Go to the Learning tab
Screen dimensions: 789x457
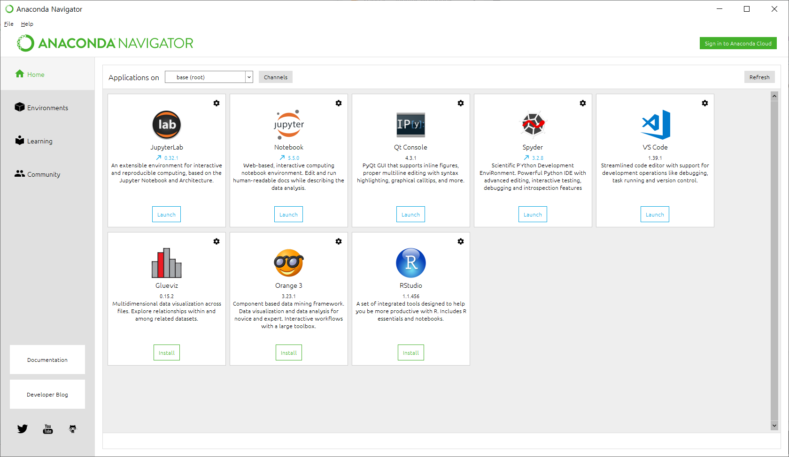click(x=47, y=141)
